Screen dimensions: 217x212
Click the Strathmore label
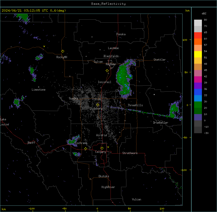click(x=130, y=153)
